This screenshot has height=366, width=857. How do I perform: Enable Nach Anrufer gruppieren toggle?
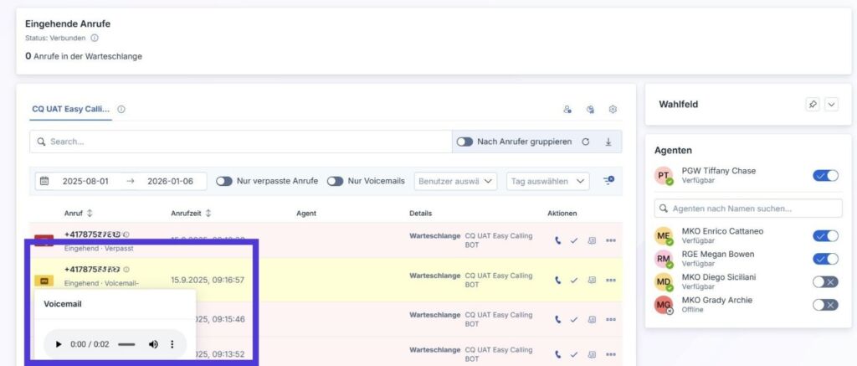[x=464, y=142]
